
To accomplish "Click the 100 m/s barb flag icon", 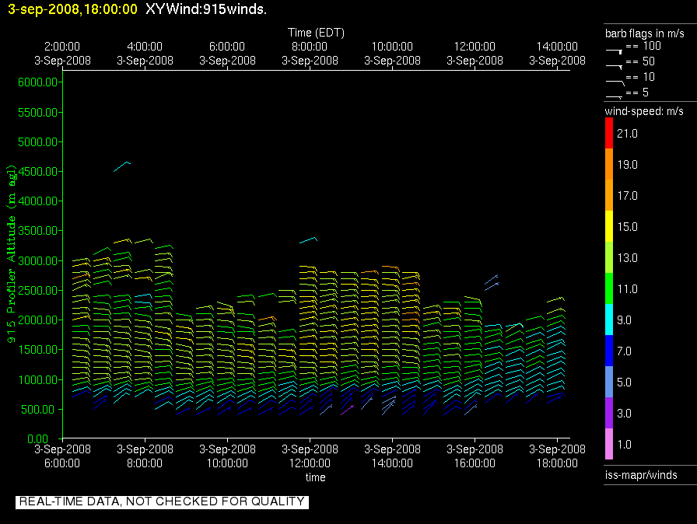I will pyautogui.click(x=614, y=51).
